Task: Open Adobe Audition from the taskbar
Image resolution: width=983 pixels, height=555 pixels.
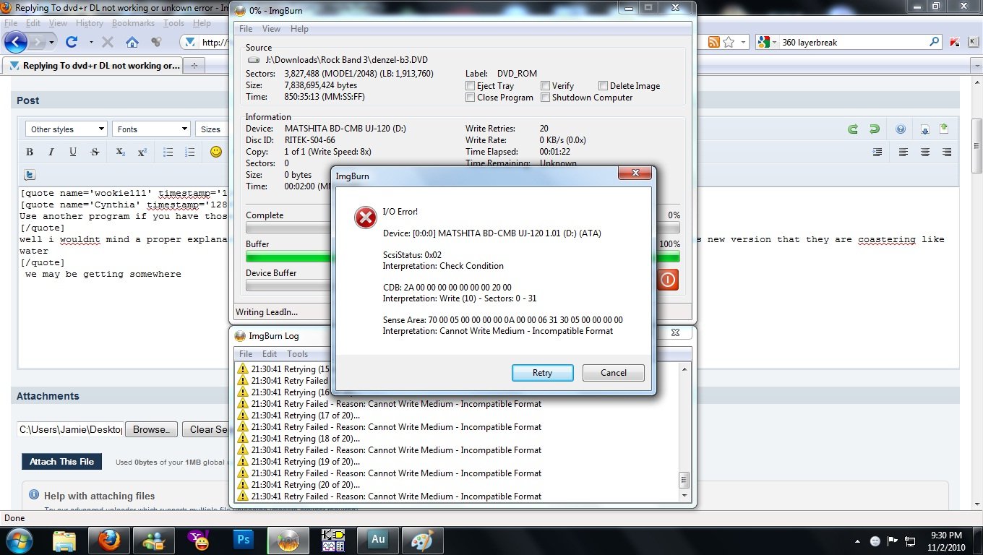Action: click(378, 540)
